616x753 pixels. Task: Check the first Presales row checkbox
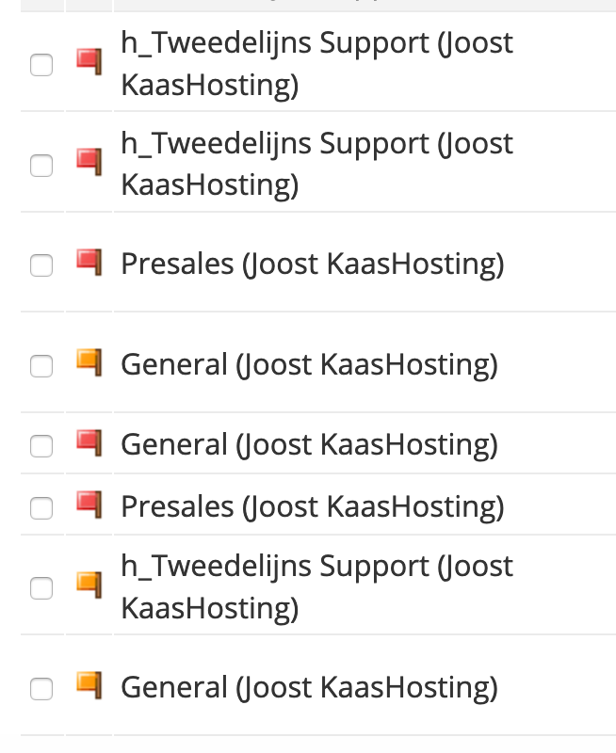(41, 265)
